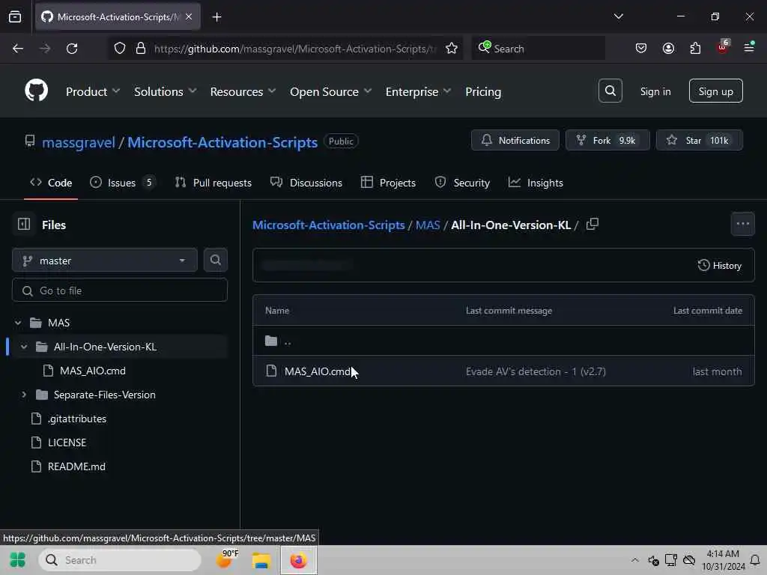767x575 pixels.
Task: Click the Go to file field
Action: point(120,290)
